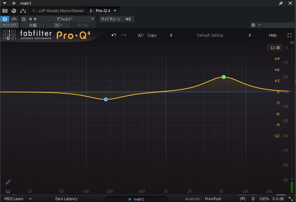Open the channel editor bars icon
The height and width of the screenshot is (202, 296).
5,11
